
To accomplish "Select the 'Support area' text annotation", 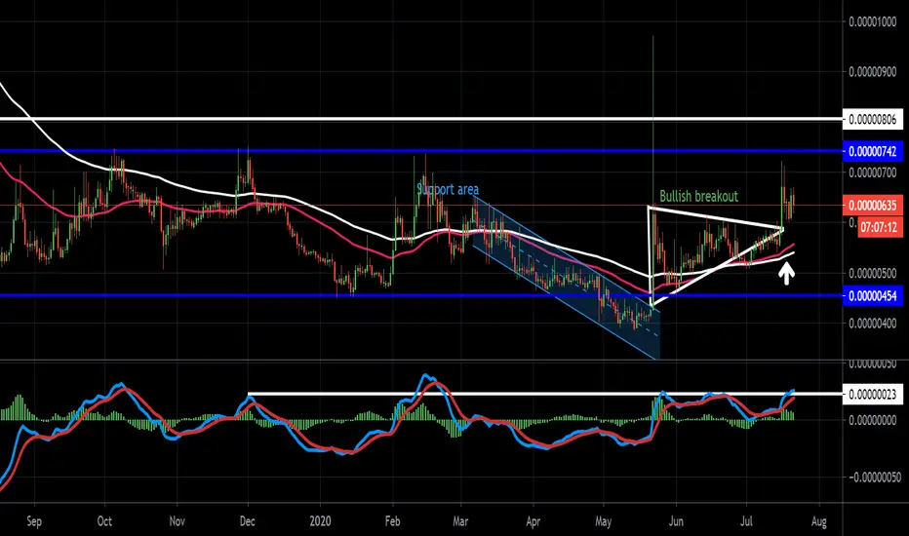I will click(448, 189).
